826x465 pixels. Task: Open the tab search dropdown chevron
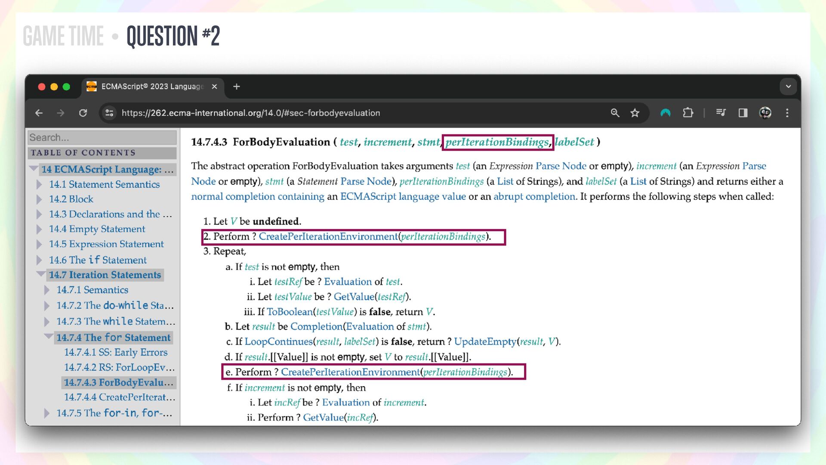pyautogui.click(x=788, y=87)
